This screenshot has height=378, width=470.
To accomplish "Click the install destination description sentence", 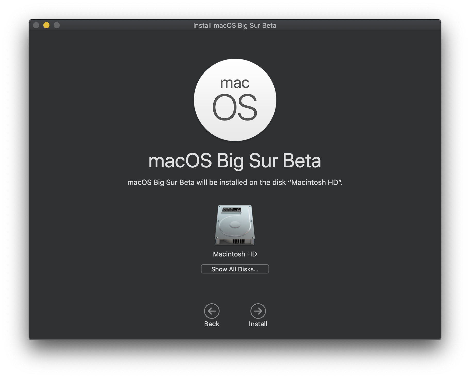I will pos(235,182).
